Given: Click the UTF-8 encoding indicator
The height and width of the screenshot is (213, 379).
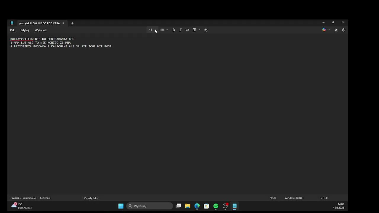Looking at the screenshot, I should point(324,198).
